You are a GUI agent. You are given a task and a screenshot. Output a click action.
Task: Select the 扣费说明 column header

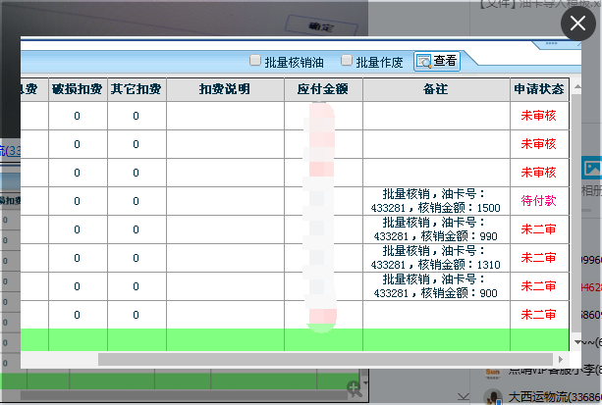[x=225, y=89]
